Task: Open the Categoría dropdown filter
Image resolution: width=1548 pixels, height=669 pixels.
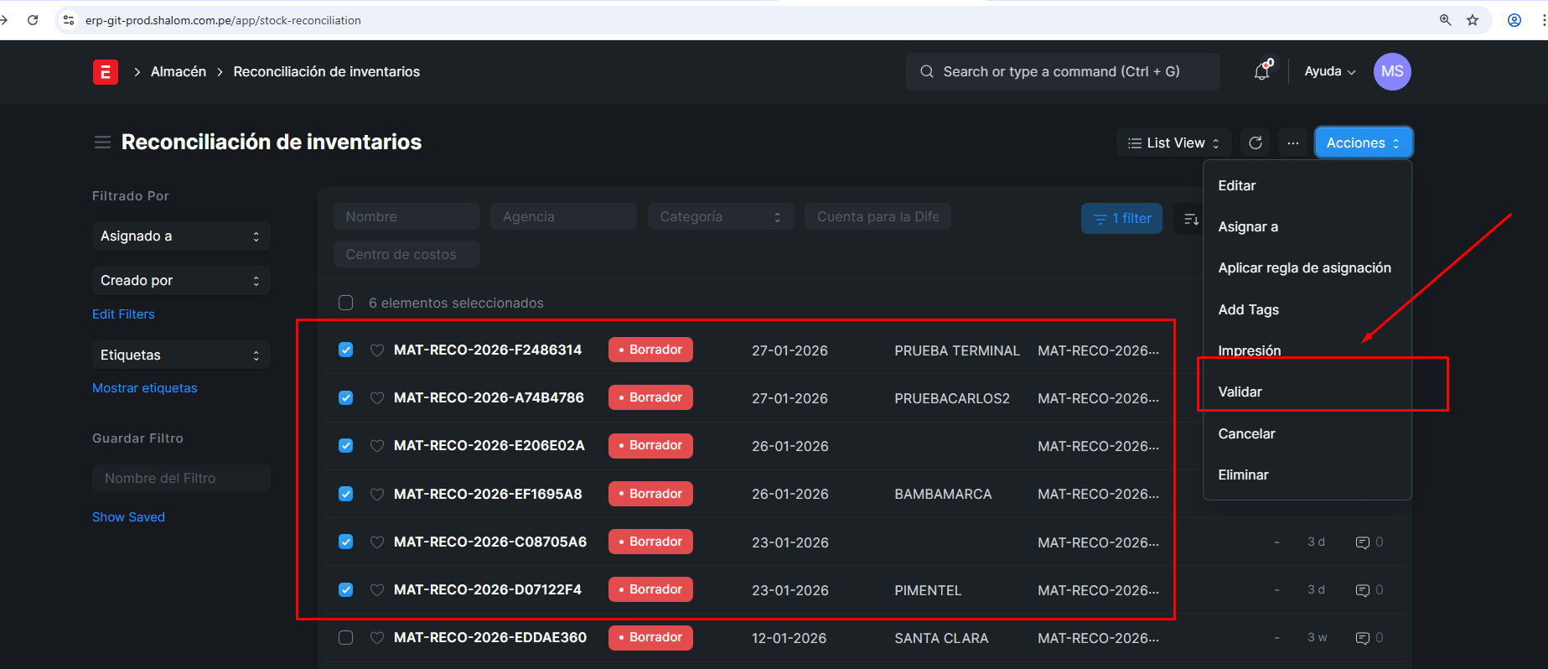Action: 720,217
